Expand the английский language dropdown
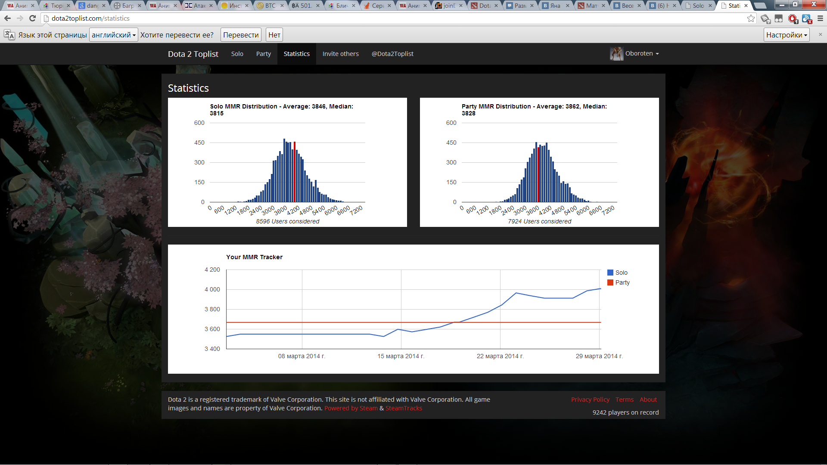Viewport: 827px width, 465px height. 113,35
